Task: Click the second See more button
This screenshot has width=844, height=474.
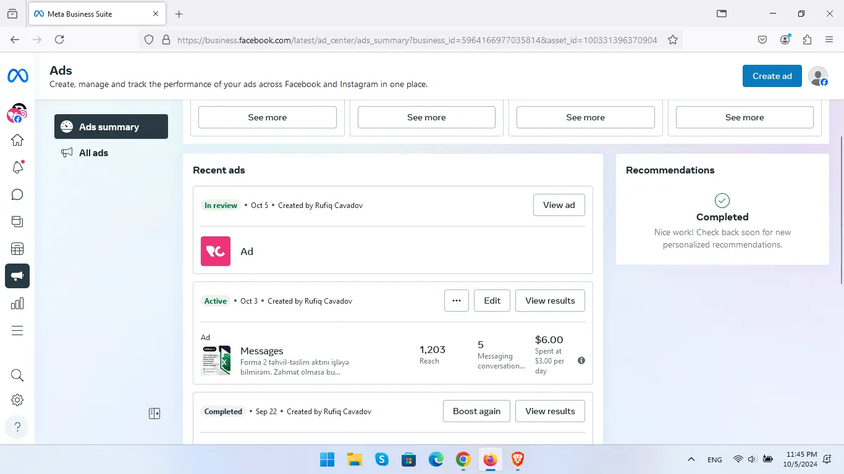Action: pos(426,117)
